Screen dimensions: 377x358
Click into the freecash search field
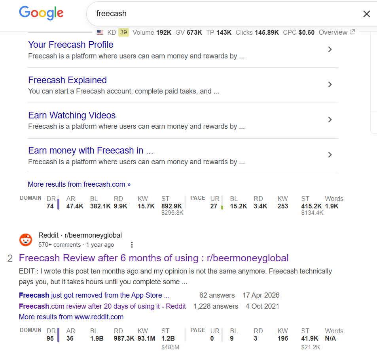pos(226,14)
